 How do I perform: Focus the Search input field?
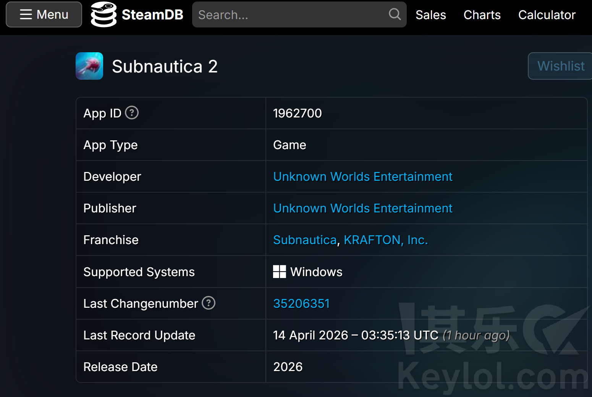click(x=290, y=15)
